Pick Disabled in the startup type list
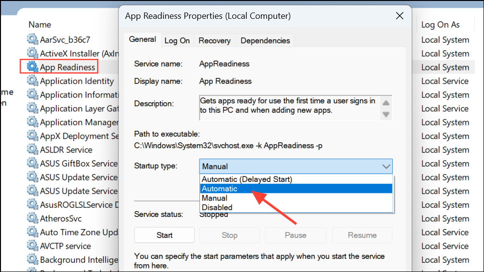The height and width of the screenshot is (272, 484). pyautogui.click(x=217, y=207)
